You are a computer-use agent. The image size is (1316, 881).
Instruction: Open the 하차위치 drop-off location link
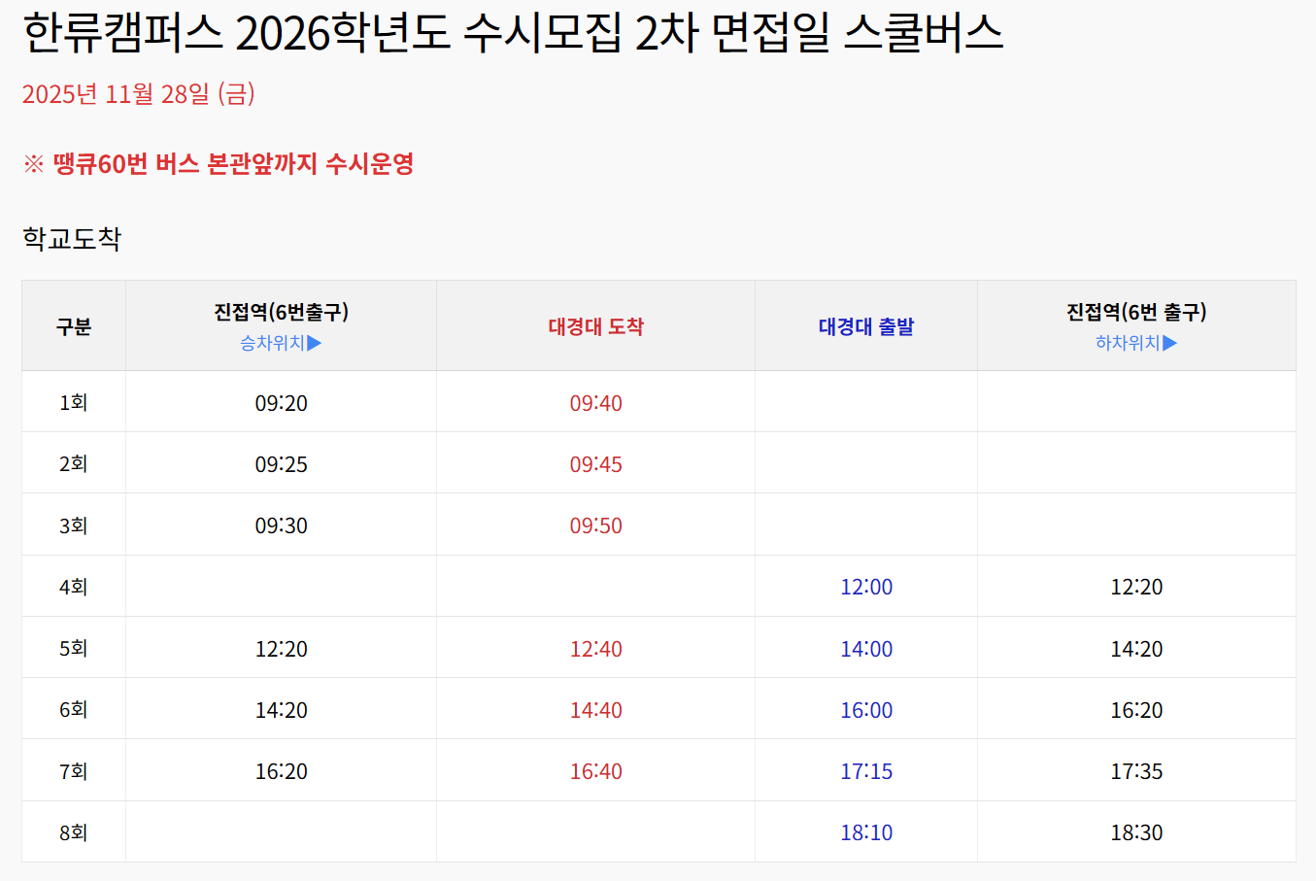1135,343
